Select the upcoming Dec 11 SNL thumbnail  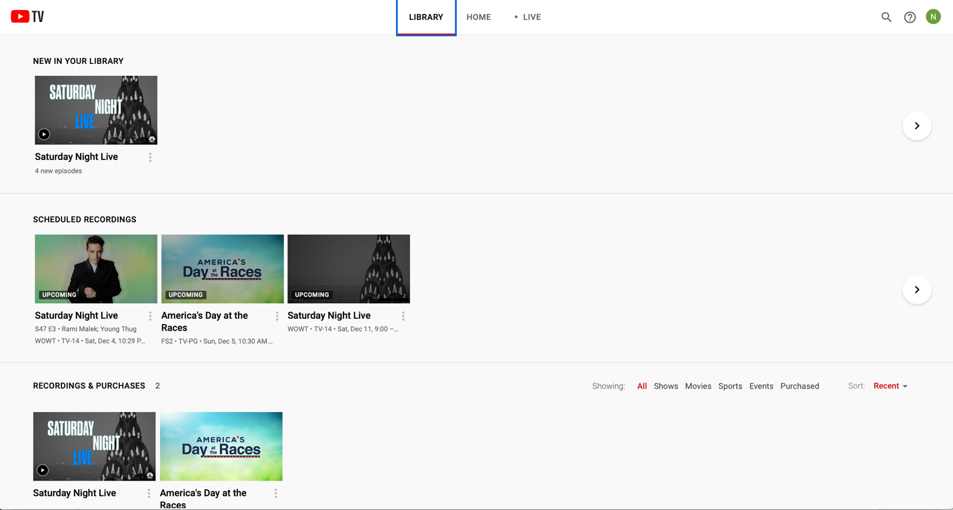click(349, 269)
